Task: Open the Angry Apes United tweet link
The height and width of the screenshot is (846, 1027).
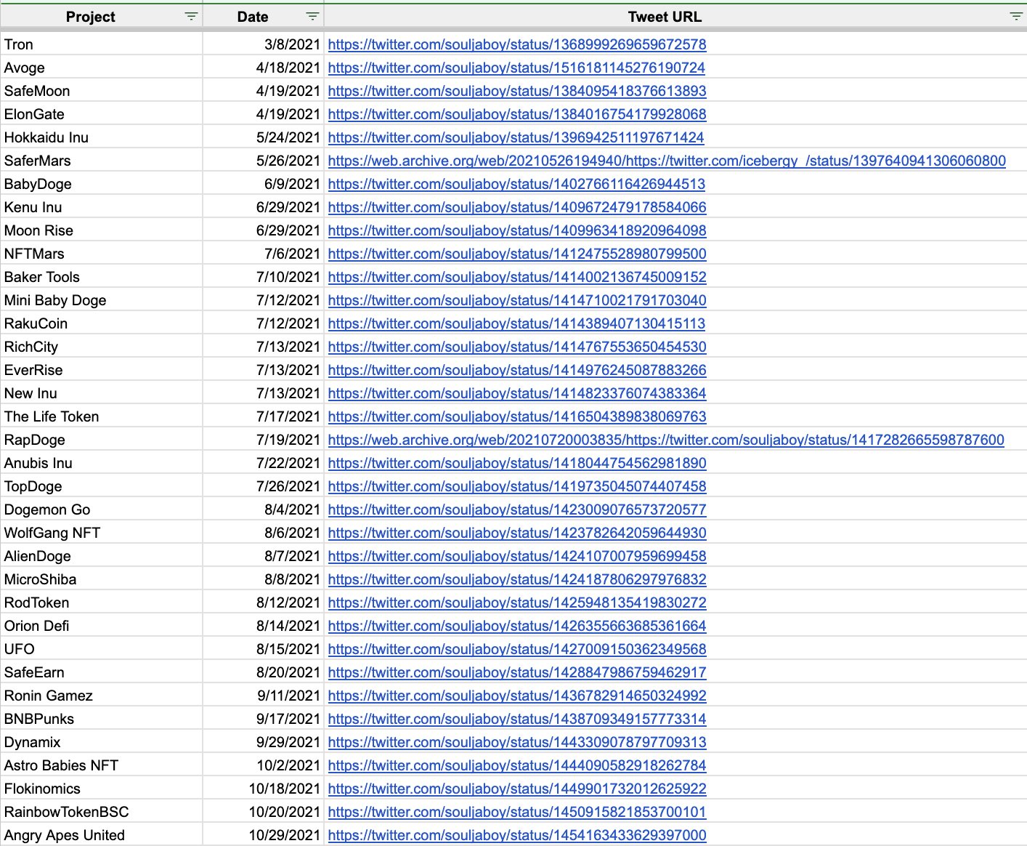Action: (x=517, y=835)
